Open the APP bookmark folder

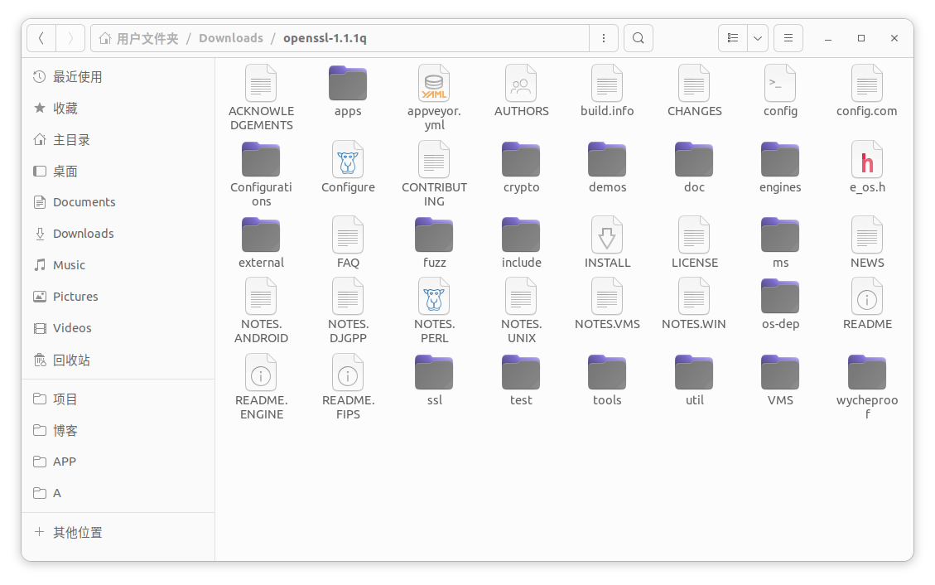pos(118,462)
